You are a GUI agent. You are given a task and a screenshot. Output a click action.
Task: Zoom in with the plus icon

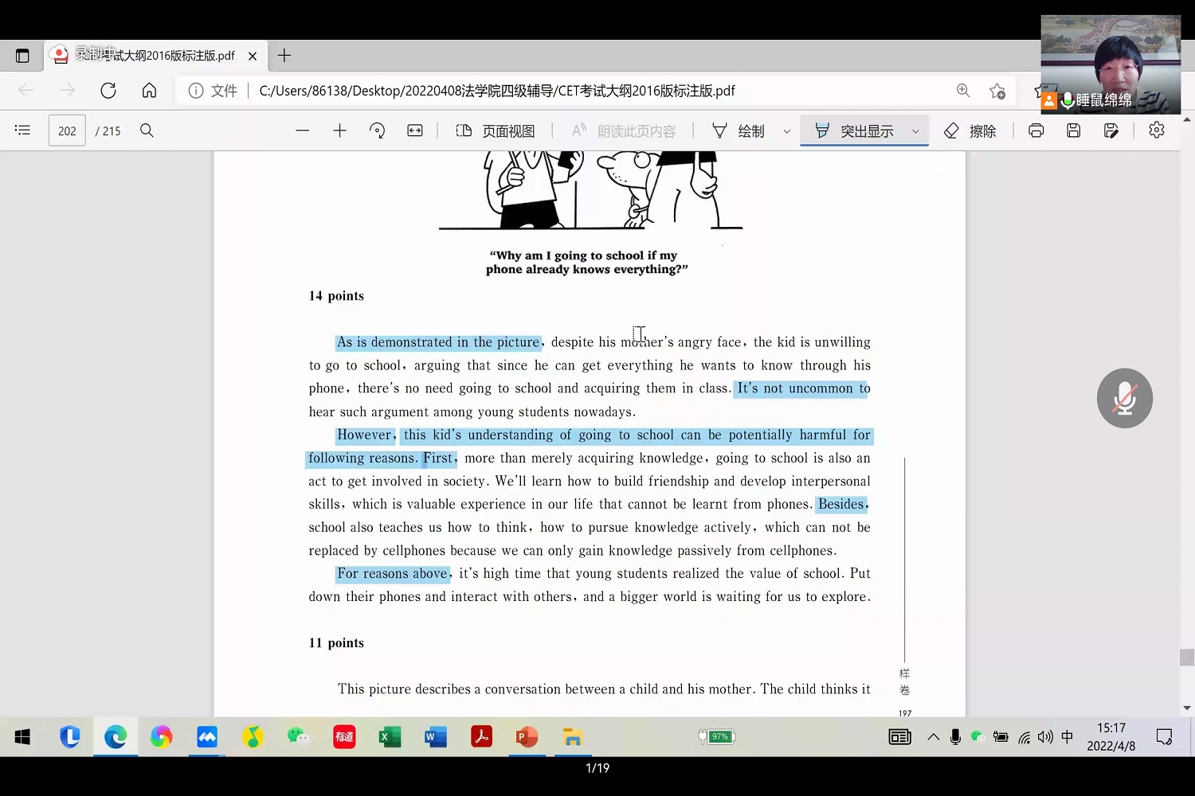(x=339, y=131)
